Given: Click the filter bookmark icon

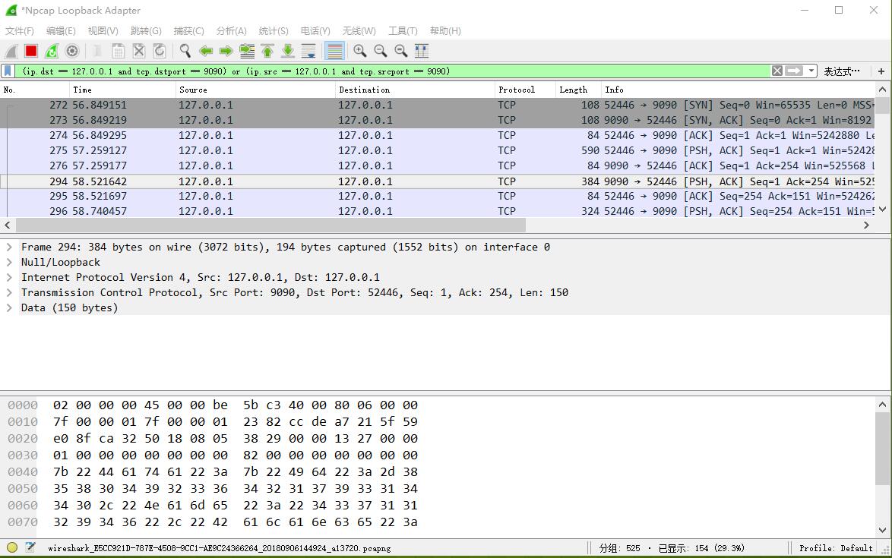Looking at the screenshot, I should pyautogui.click(x=8, y=71).
